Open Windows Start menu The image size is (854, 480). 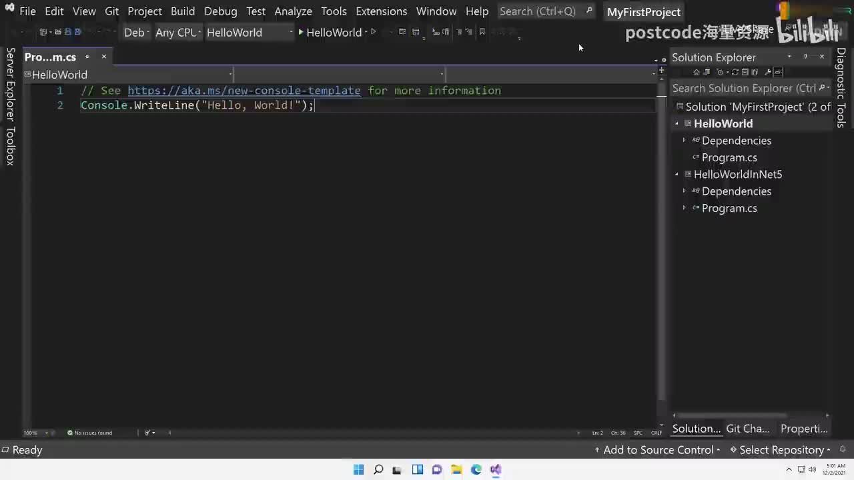tap(358, 469)
